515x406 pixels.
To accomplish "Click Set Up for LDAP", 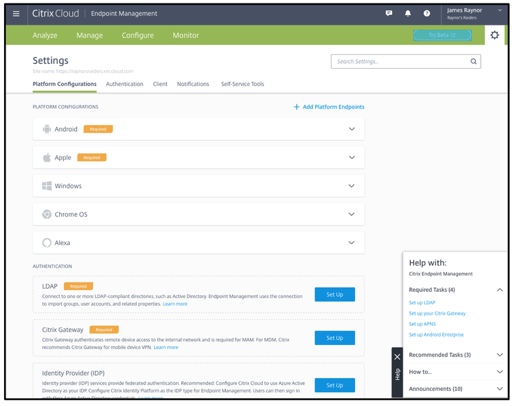I will tap(334, 295).
